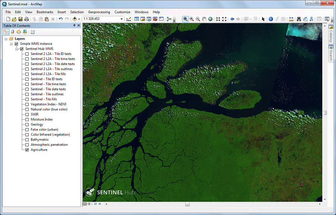The width and height of the screenshot is (336, 215).
Task: Open the Python window icon
Action: tap(161, 19)
